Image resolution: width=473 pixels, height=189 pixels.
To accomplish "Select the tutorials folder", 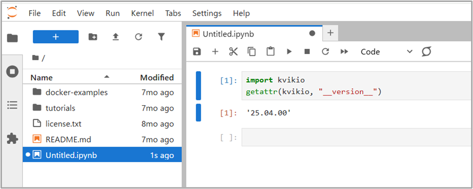I will pyautogui.click(x=102, y=108).
